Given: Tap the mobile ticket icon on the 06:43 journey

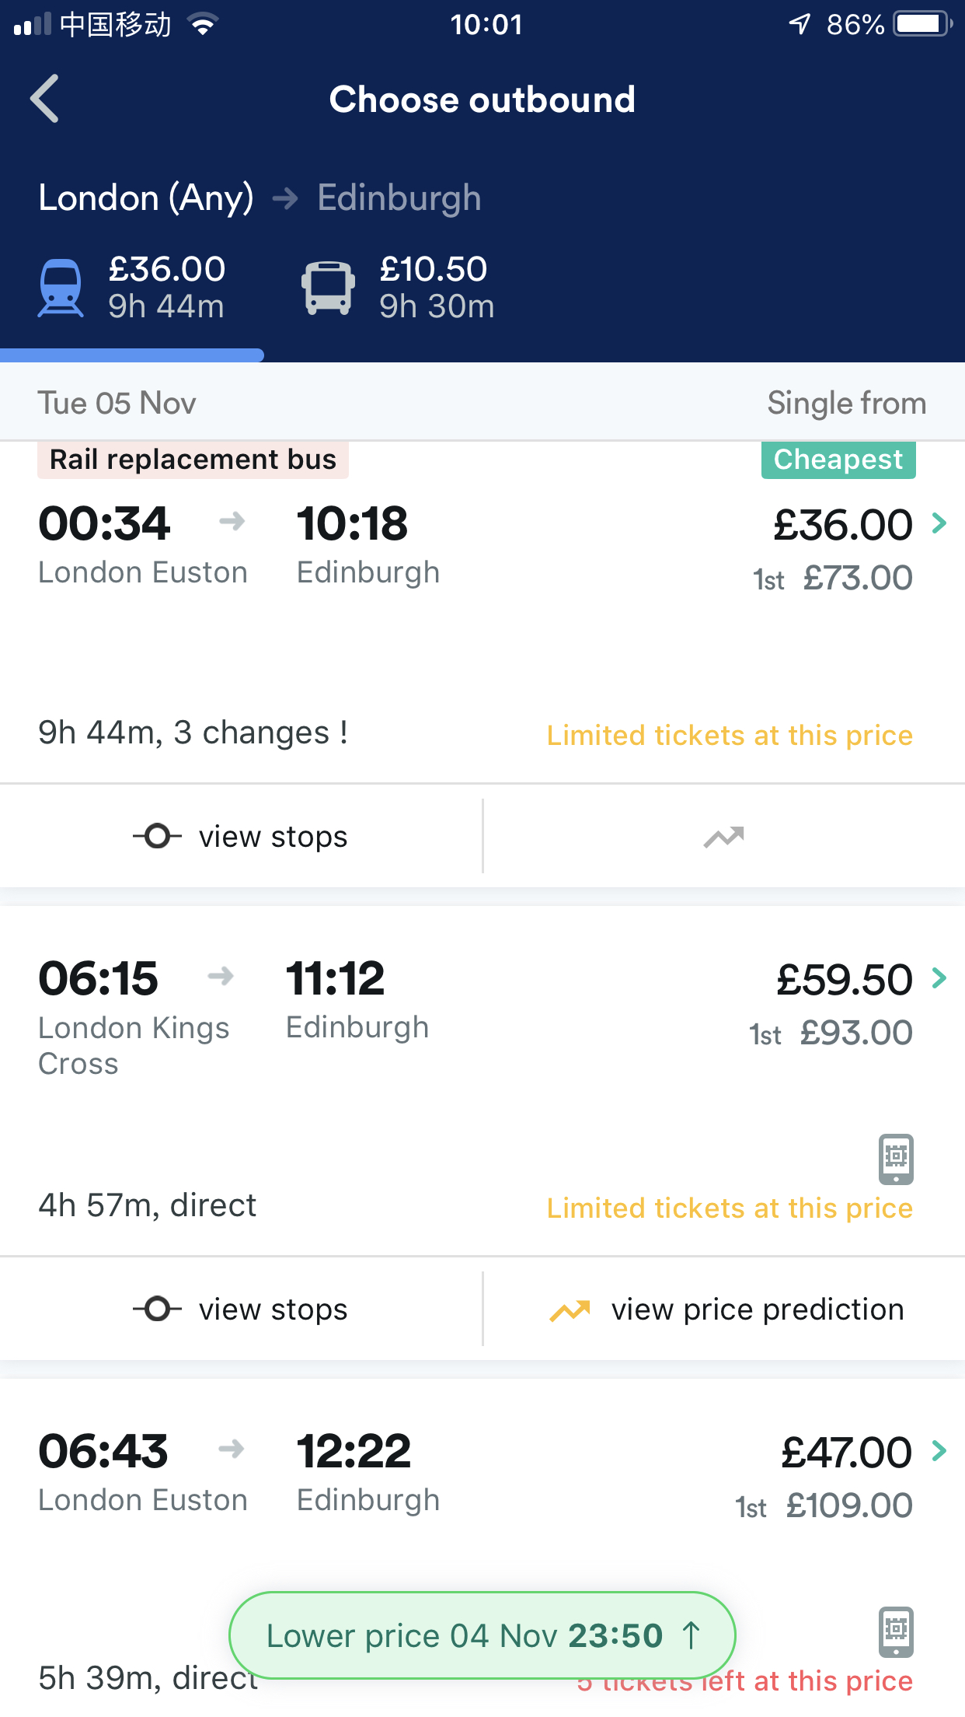Looking at the screenshot, I should click(896, 1631).
